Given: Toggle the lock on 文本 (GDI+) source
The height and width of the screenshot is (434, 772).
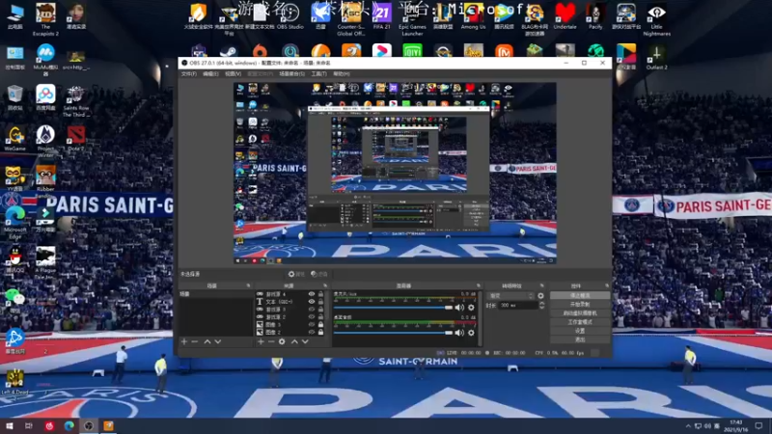Looking at the screenshot, I should (x=321, y=302).
